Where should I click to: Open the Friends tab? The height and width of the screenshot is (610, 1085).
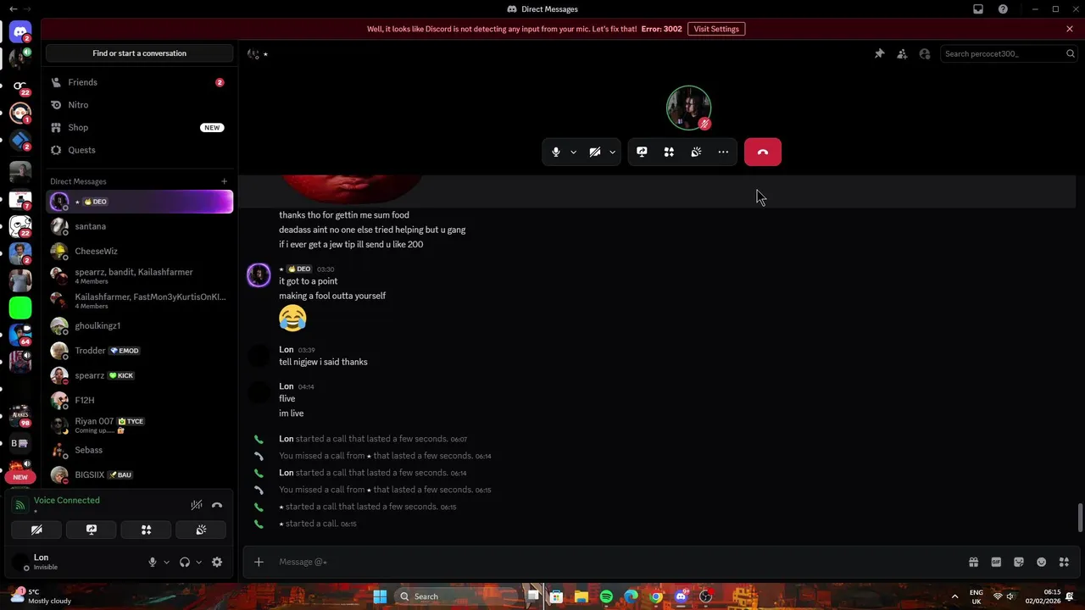point(139,82)
